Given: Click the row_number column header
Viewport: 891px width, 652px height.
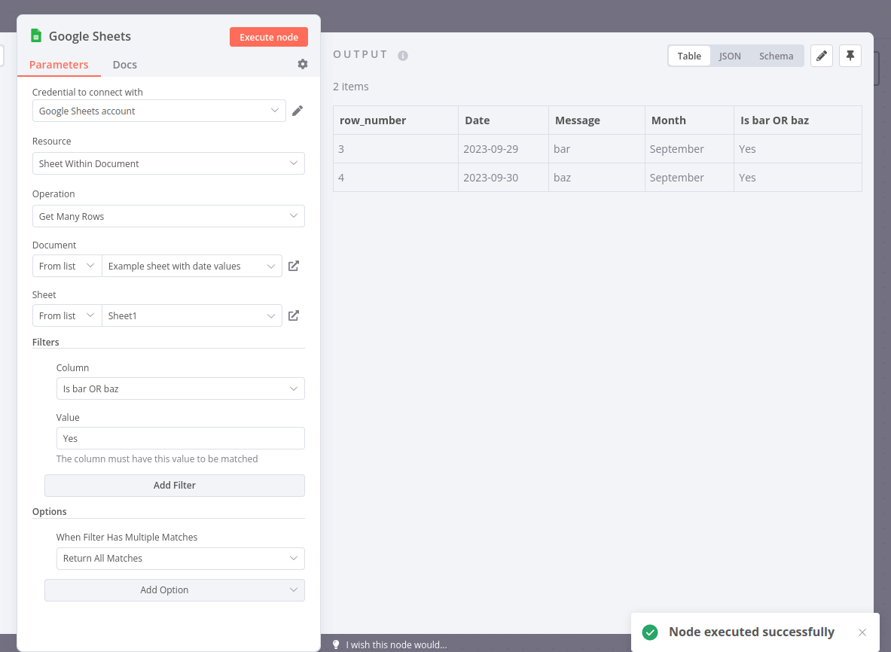Looking at the screenshot, I should point(395,120).
